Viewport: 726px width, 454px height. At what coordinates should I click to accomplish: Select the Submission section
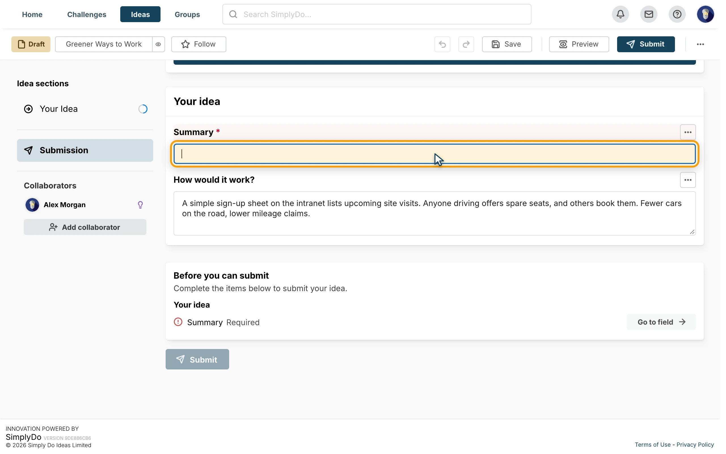(85, 150)
